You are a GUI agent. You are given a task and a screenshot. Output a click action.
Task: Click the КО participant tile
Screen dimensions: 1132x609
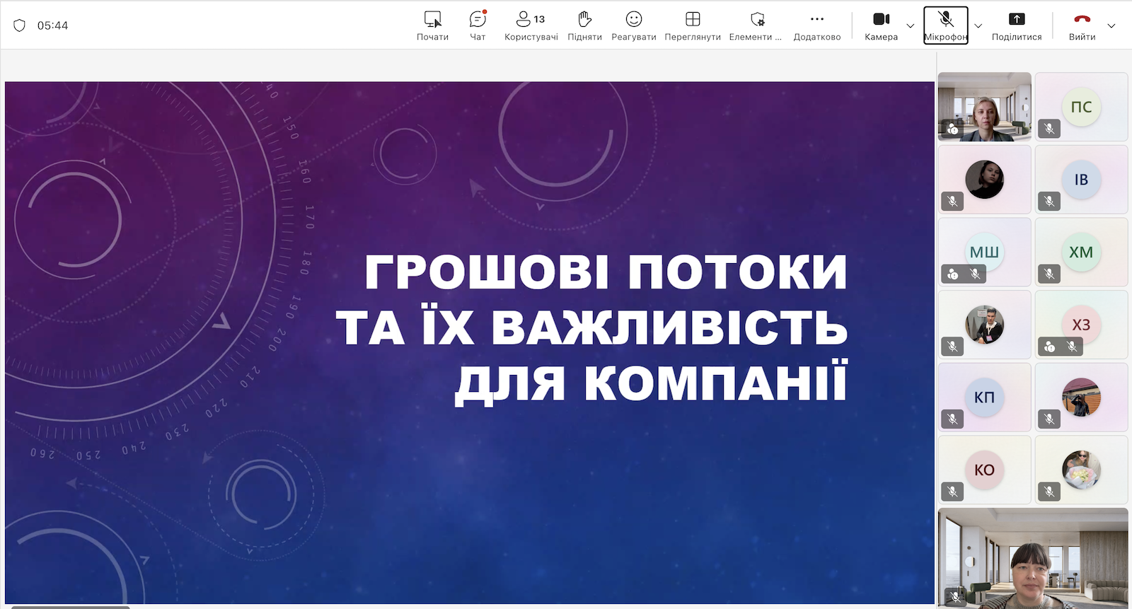click(x=984, y=470)
